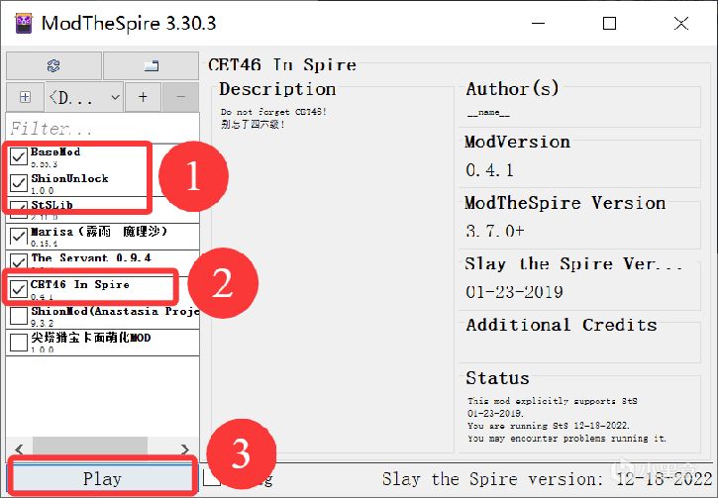The image size is (718, 498).
Task: Toggle the Debug checkbox beside Play
Action: tap(212, 479)
